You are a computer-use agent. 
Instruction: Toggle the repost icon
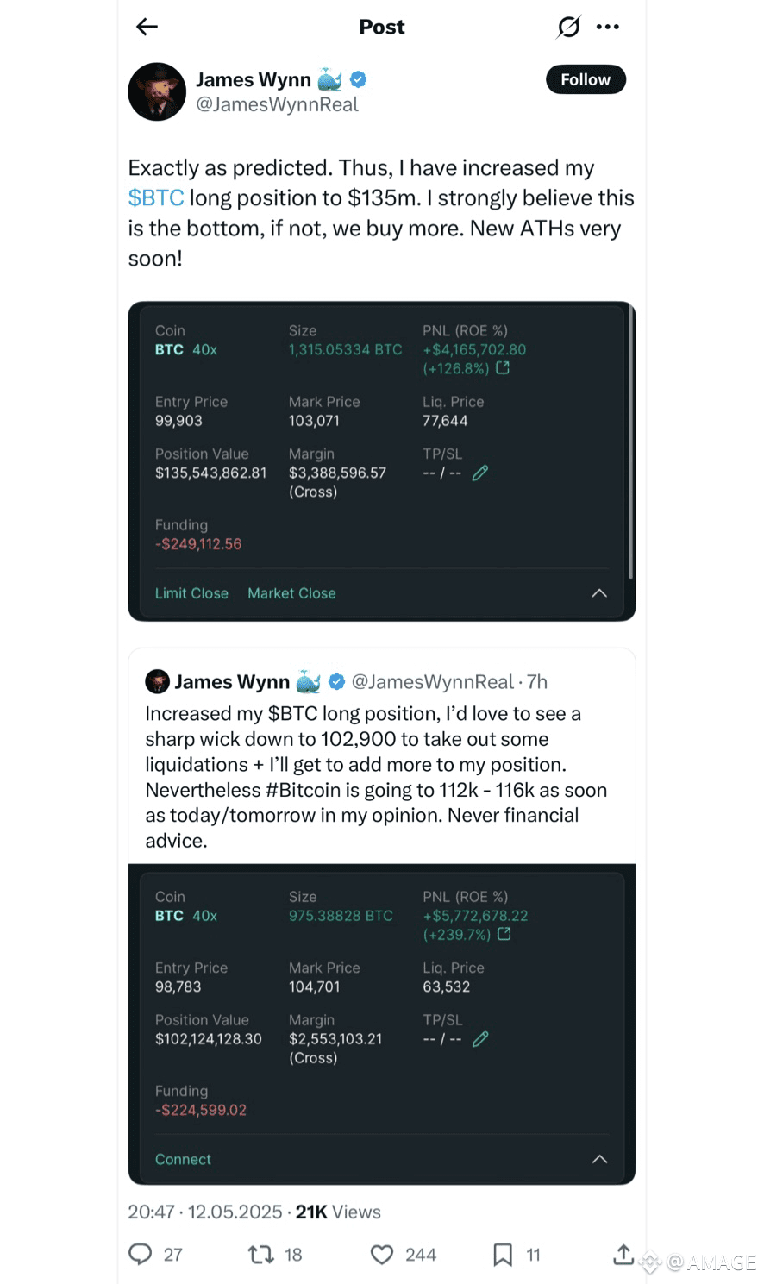(259, 1255)
